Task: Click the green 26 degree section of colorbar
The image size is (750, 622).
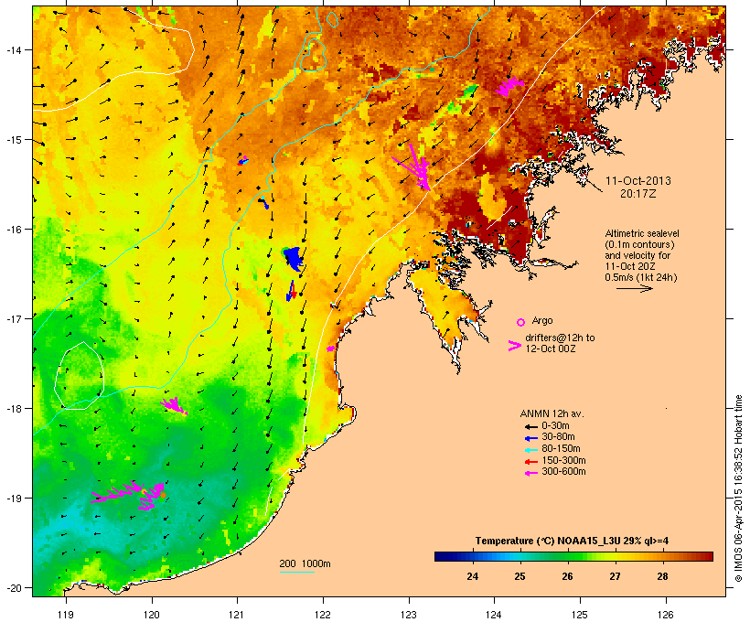Action: click(x=567, y=556)
